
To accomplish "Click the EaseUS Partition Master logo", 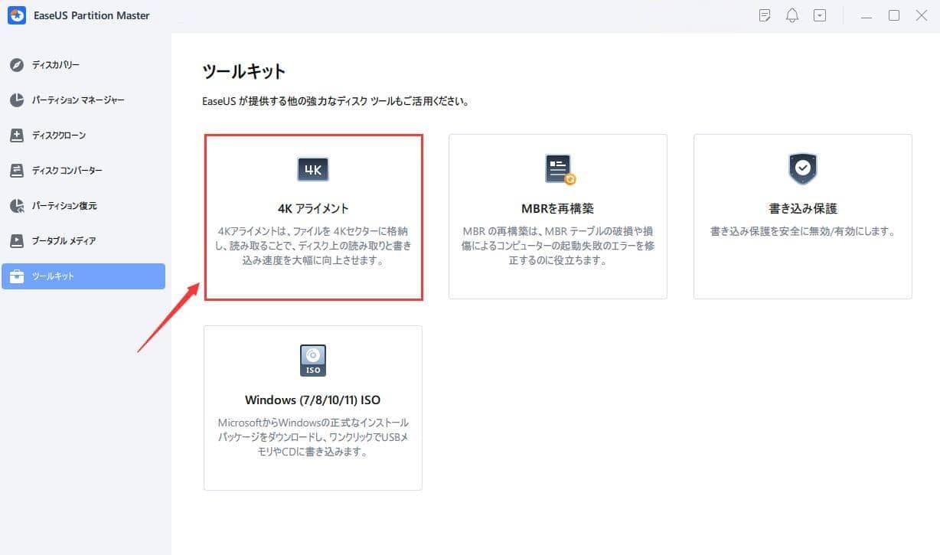I will click(17, 15).
